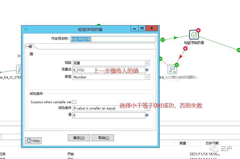
Task: Select the SQL job entry icon right of dialog
Action: [x=172, y=69]
